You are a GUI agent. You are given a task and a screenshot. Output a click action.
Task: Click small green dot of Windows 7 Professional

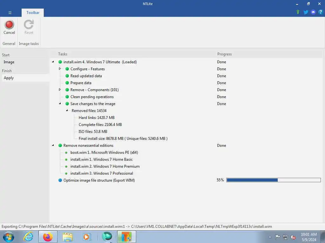point(66,173)
